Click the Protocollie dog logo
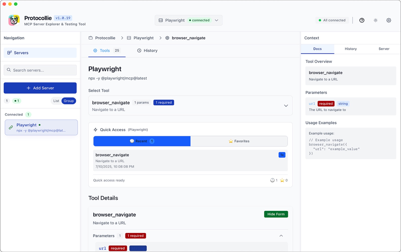Screen dimensions: 401x252 point(14,20)
